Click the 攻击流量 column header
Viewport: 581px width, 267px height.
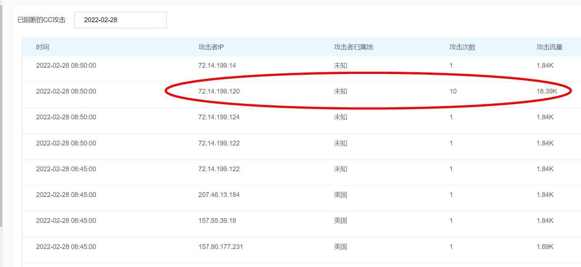point(550,47)
